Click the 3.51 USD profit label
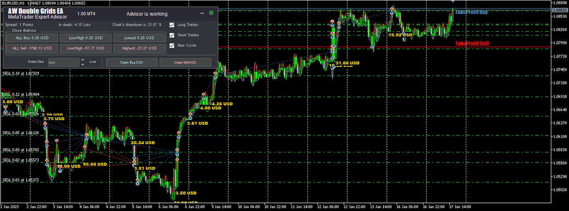Viewport: 569px width, 211px height. pos(144,168)
